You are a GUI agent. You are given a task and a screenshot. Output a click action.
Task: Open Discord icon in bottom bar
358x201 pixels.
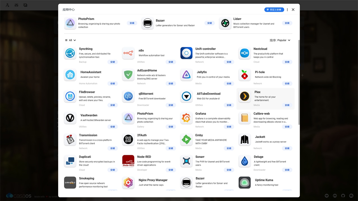(335, 196)
